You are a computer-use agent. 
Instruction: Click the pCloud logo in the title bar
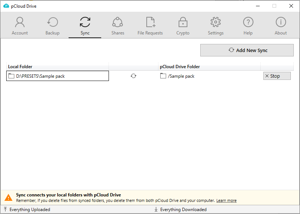click(x=6, y=6)
